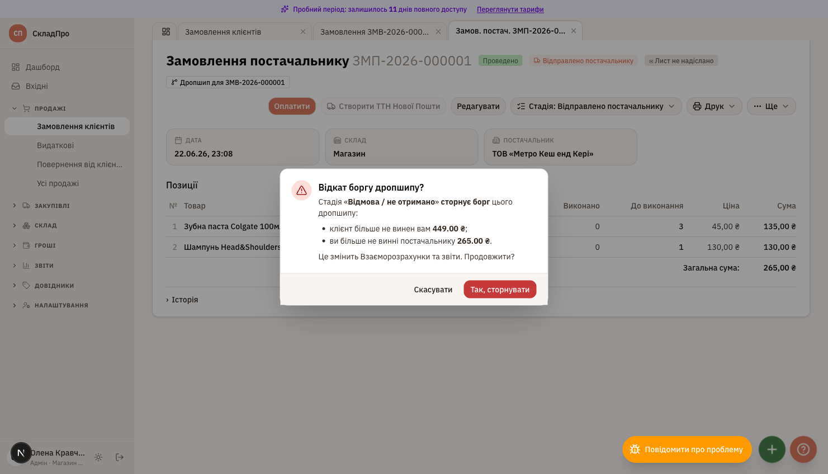Expand the Історія section
Screen dimensions: 828x474
pyautogui.click(x=182, y=300)
